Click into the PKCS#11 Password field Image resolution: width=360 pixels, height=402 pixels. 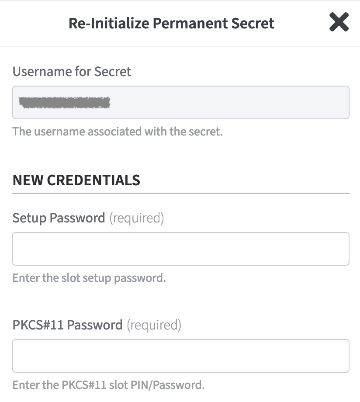pyautogui.click(x=180, y=356)
